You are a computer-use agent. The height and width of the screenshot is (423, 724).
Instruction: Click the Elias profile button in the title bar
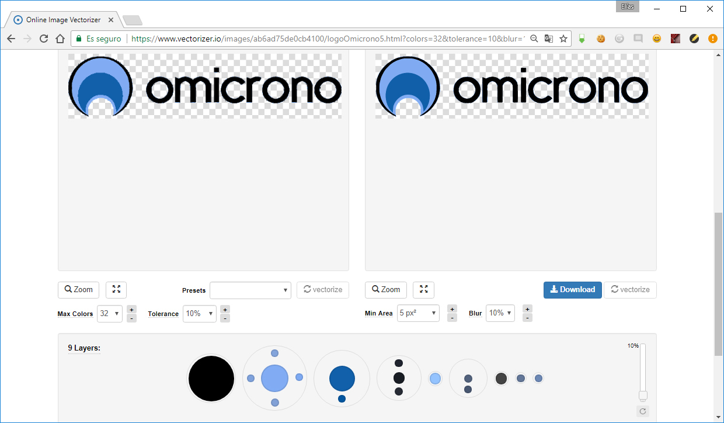pyautogui.click(x=628, y=7)
